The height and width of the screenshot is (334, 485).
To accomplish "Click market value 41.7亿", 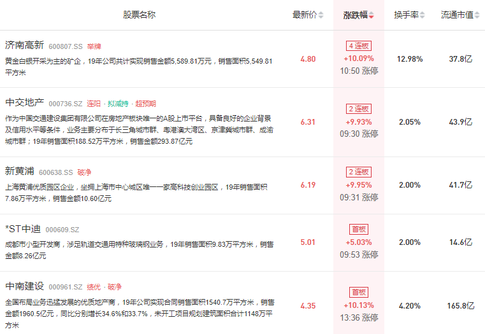I will pos(461,185).
